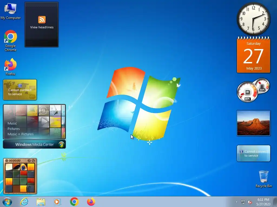Click the white top-left puzzle tile
277x207 pixels.
pyautogui.click(x=9, y=167)
